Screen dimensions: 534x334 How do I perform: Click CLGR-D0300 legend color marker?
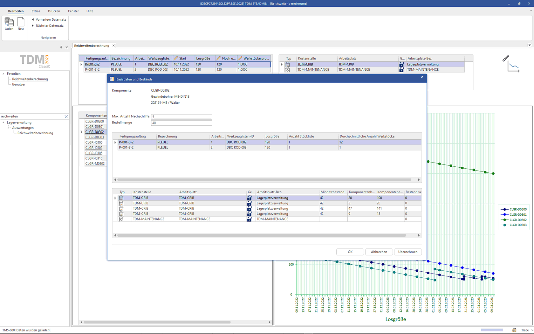(x=504, y=210)
